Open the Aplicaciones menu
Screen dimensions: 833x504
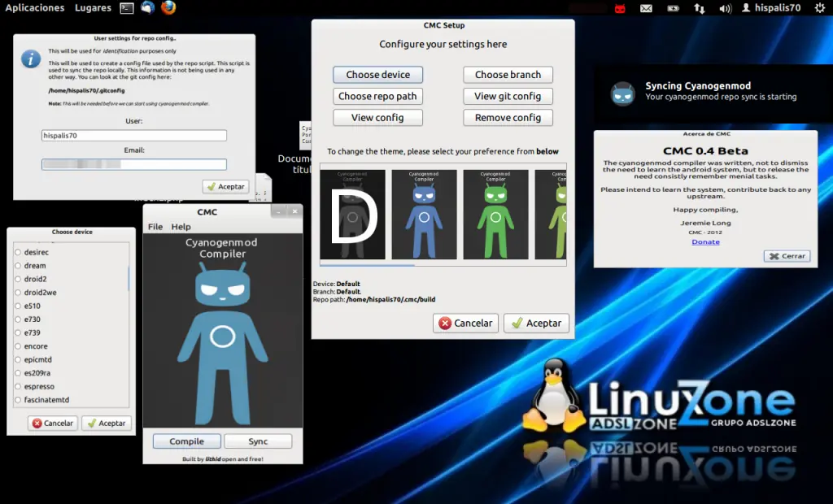coord(34,8)
